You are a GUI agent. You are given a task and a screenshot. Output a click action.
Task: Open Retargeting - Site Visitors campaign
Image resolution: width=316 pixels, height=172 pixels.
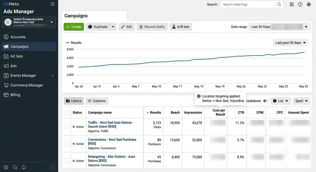[x=111, y=159]
